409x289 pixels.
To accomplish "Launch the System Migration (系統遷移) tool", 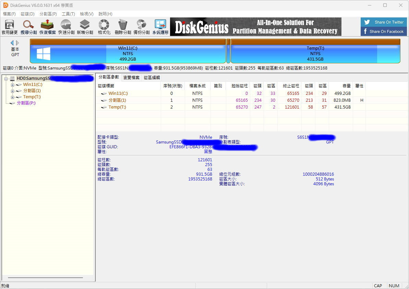I will pyautogui.click(x=160, y=27).
